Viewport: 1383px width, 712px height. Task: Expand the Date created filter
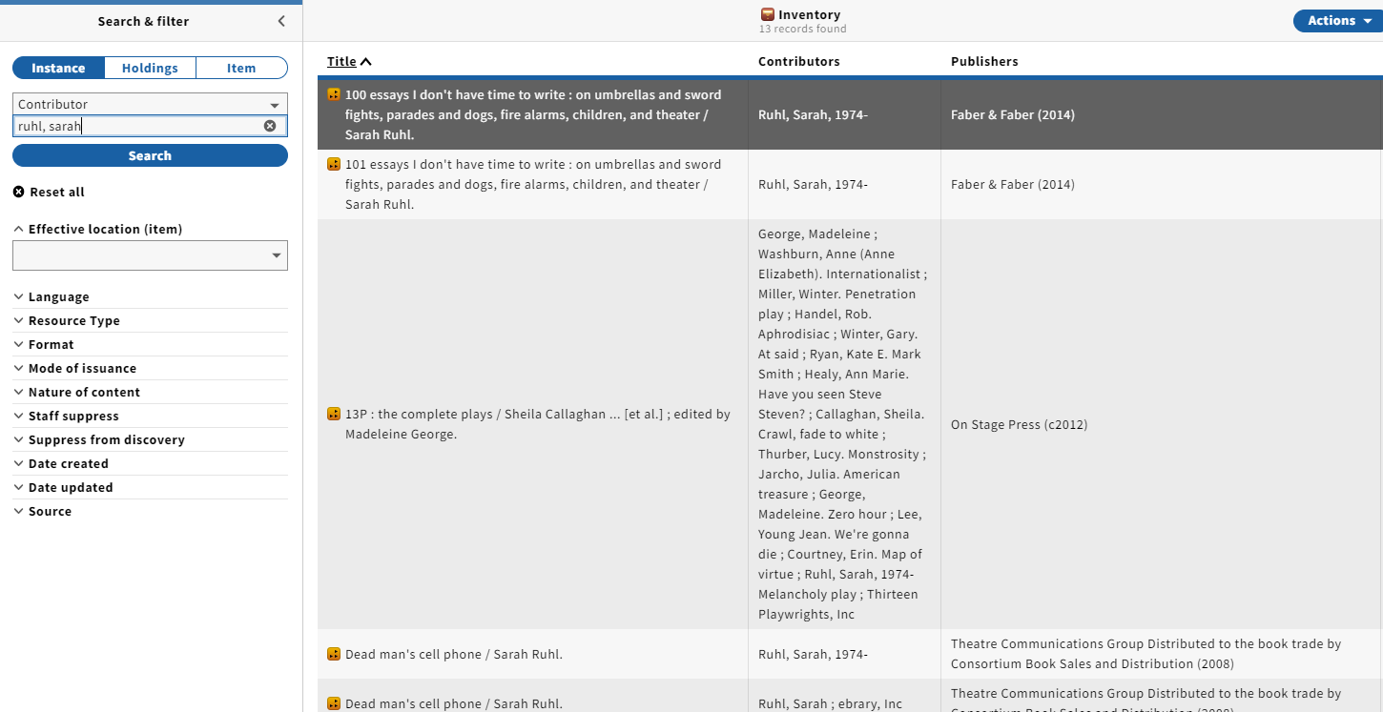pyautogui.click(x=61, y=463)
